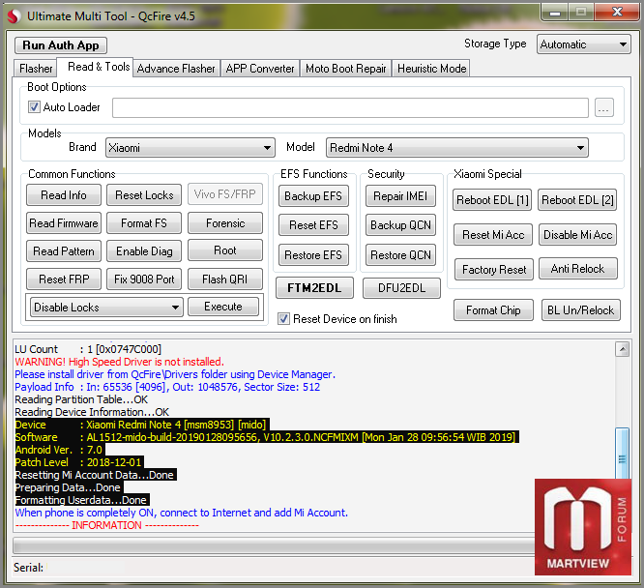Viewport: 644px width, 588px height.
Task: Click the log panel scrollbar thumb
Action: (x=622, y=454)
